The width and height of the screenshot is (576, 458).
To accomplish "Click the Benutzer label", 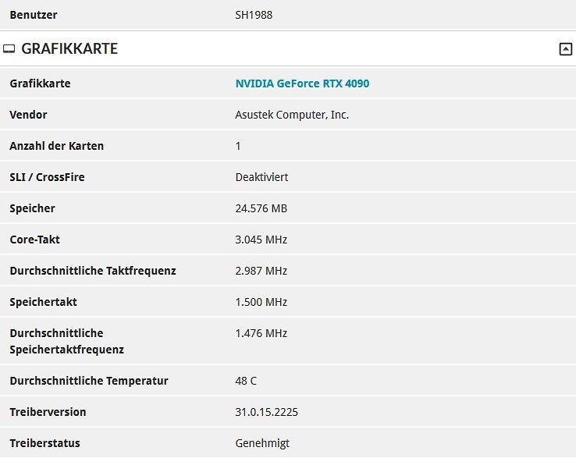I will tap(34, 15).
